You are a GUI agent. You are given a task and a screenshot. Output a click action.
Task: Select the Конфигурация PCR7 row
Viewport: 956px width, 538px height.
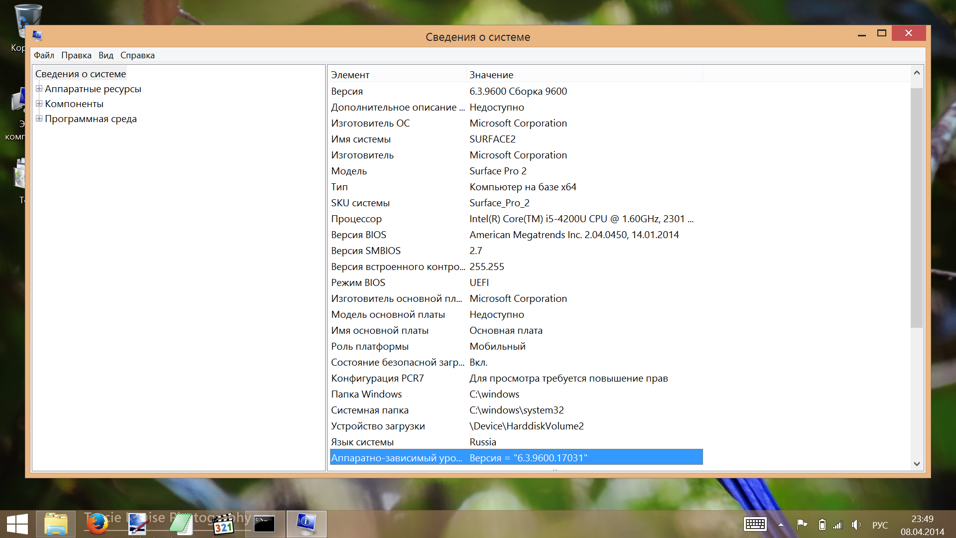516,378
